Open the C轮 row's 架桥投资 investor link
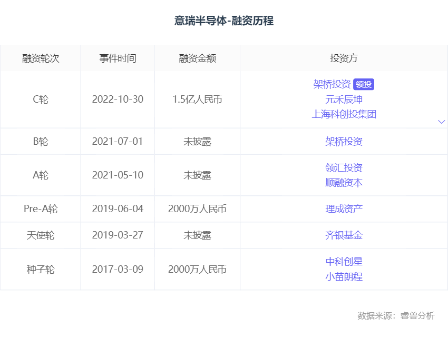 point(332,84)
